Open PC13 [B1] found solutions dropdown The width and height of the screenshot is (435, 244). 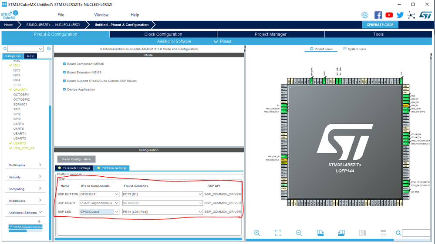click(x=162, y=194)
